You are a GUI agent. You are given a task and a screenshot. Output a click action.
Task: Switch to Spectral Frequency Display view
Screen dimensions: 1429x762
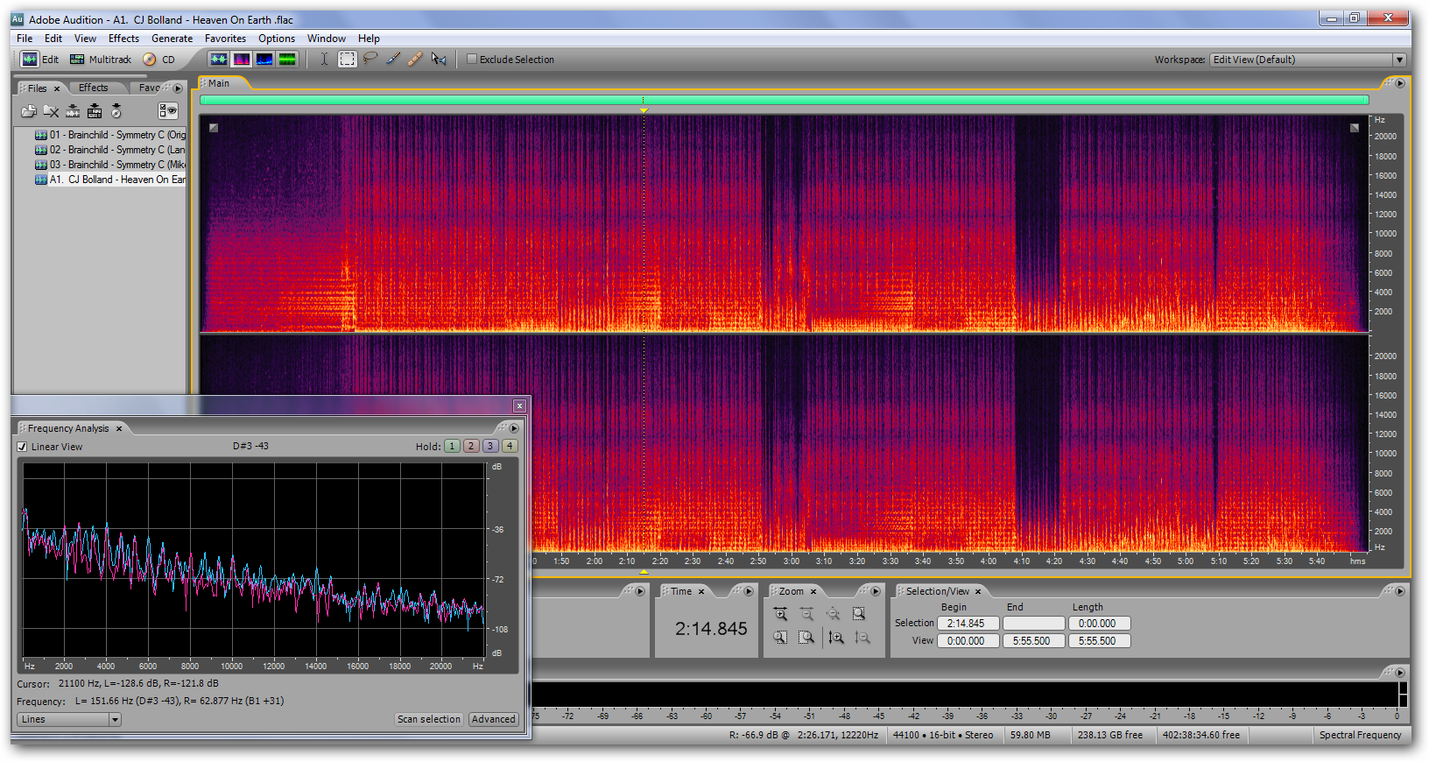click(x=242, y=59)
